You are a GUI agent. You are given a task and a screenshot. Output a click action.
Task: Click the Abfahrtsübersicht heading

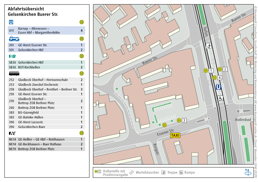26,9
